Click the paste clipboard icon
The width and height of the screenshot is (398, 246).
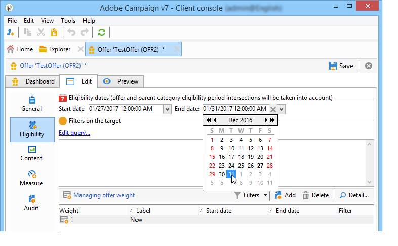tap(54, 32)
